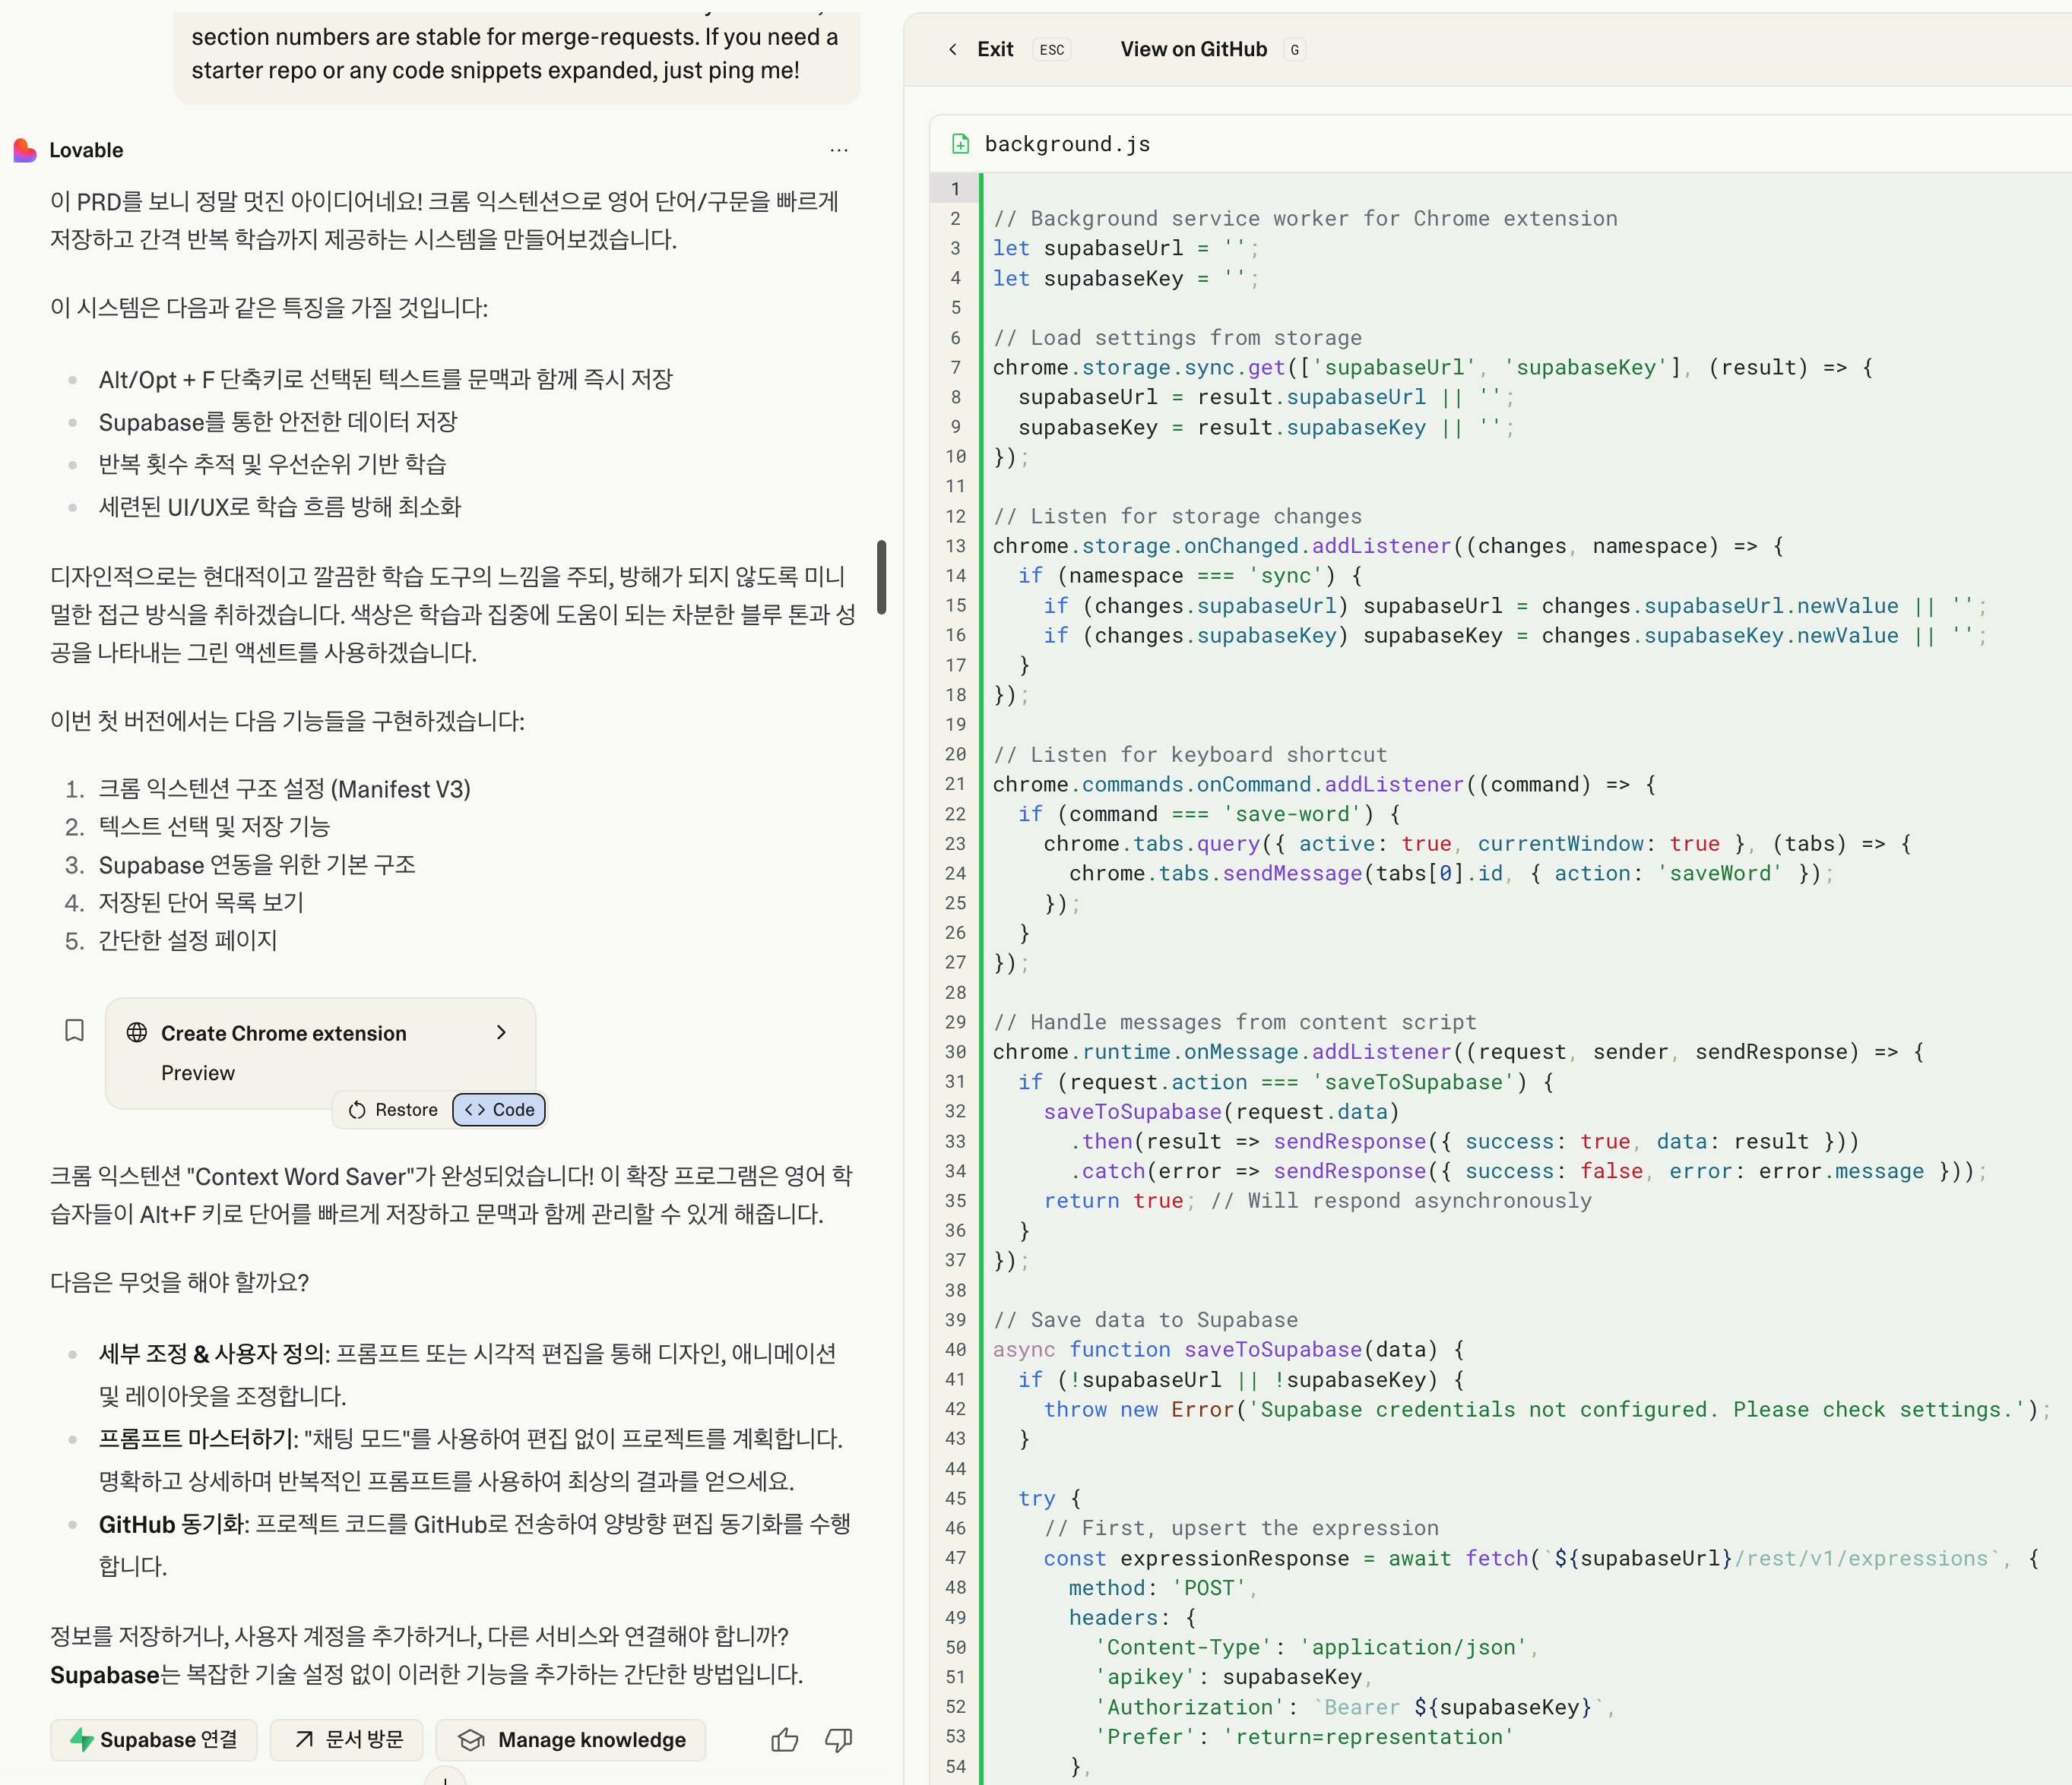
Task: Click the chat panel scrollbar thumb
Action: tap(881, 577)
